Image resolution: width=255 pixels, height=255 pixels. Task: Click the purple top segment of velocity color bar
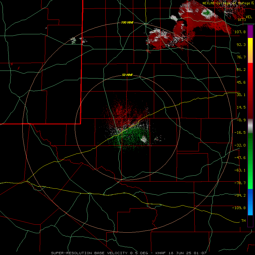250,31
